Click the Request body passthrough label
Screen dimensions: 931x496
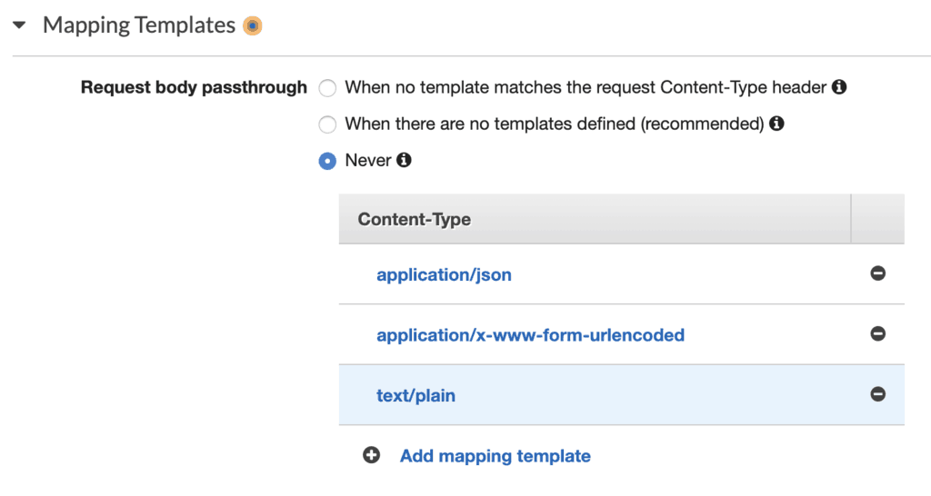click(x=194, y=88)
